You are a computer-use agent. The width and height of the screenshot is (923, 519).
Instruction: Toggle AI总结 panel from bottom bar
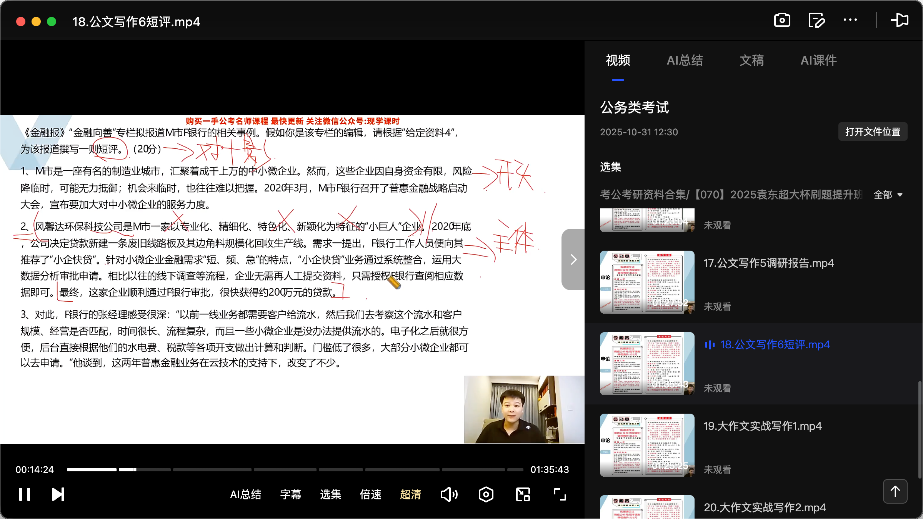246,494
